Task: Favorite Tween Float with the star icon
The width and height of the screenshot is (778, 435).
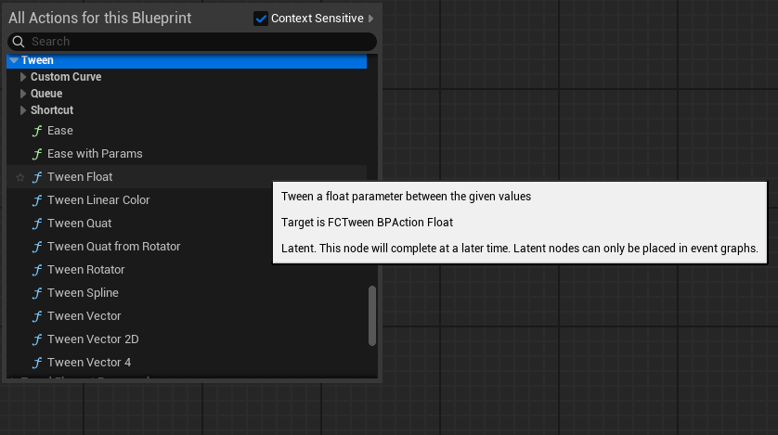Action: 19,177
